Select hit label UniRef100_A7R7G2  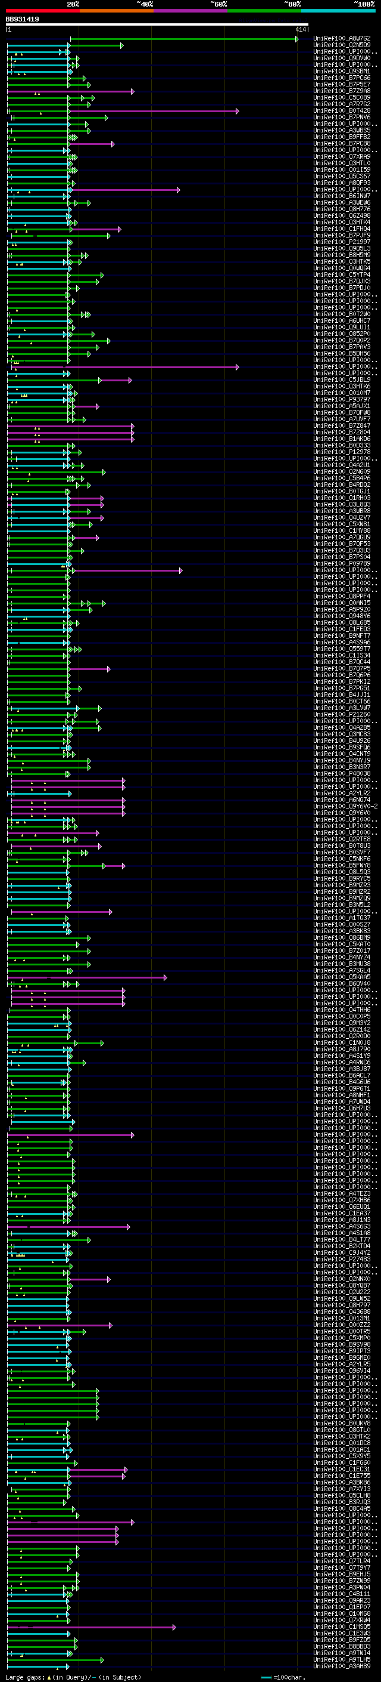342,104
